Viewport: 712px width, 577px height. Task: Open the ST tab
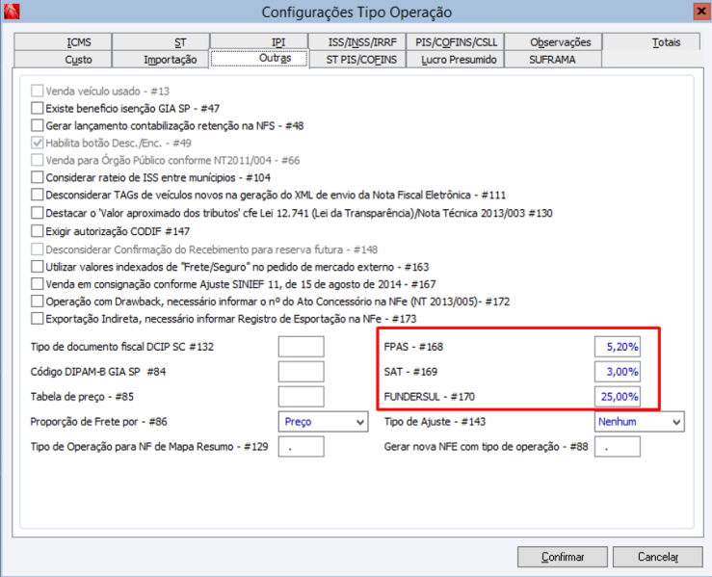pyautogui.click(x=161, y=42)
